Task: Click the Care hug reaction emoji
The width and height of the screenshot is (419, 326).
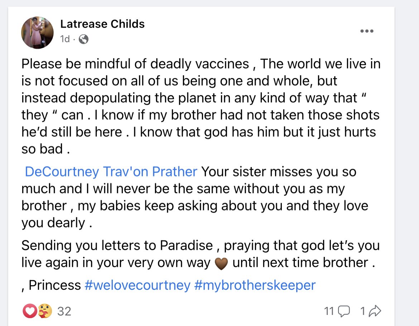Action: [44, 311]
